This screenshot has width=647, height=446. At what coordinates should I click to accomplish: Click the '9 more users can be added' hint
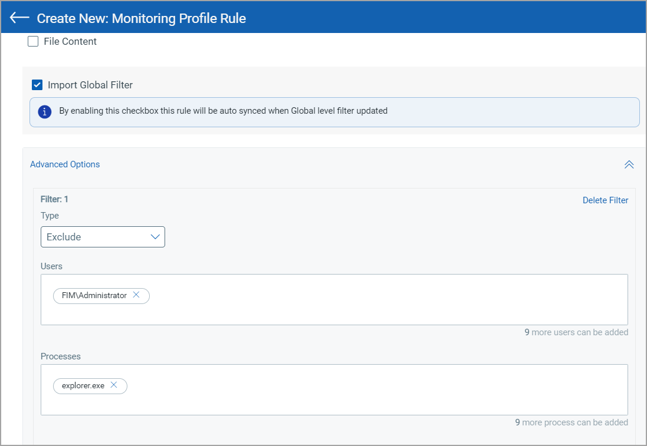(x=576, y=332)
